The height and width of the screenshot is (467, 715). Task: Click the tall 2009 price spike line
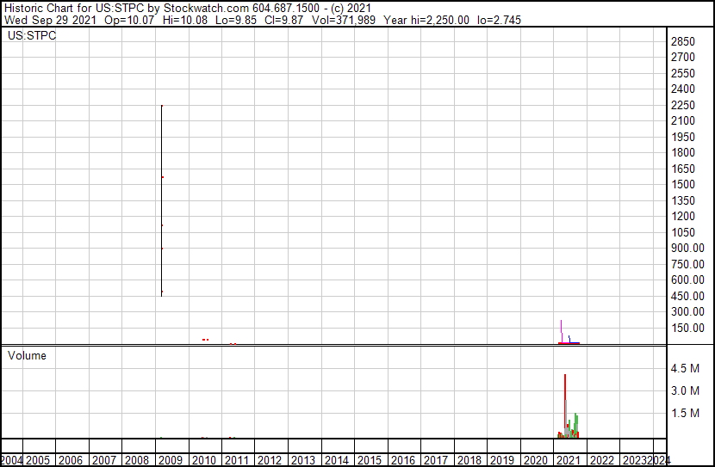point(161,198)
